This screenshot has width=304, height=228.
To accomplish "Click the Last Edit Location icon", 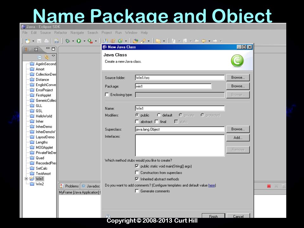I will 196,41.
